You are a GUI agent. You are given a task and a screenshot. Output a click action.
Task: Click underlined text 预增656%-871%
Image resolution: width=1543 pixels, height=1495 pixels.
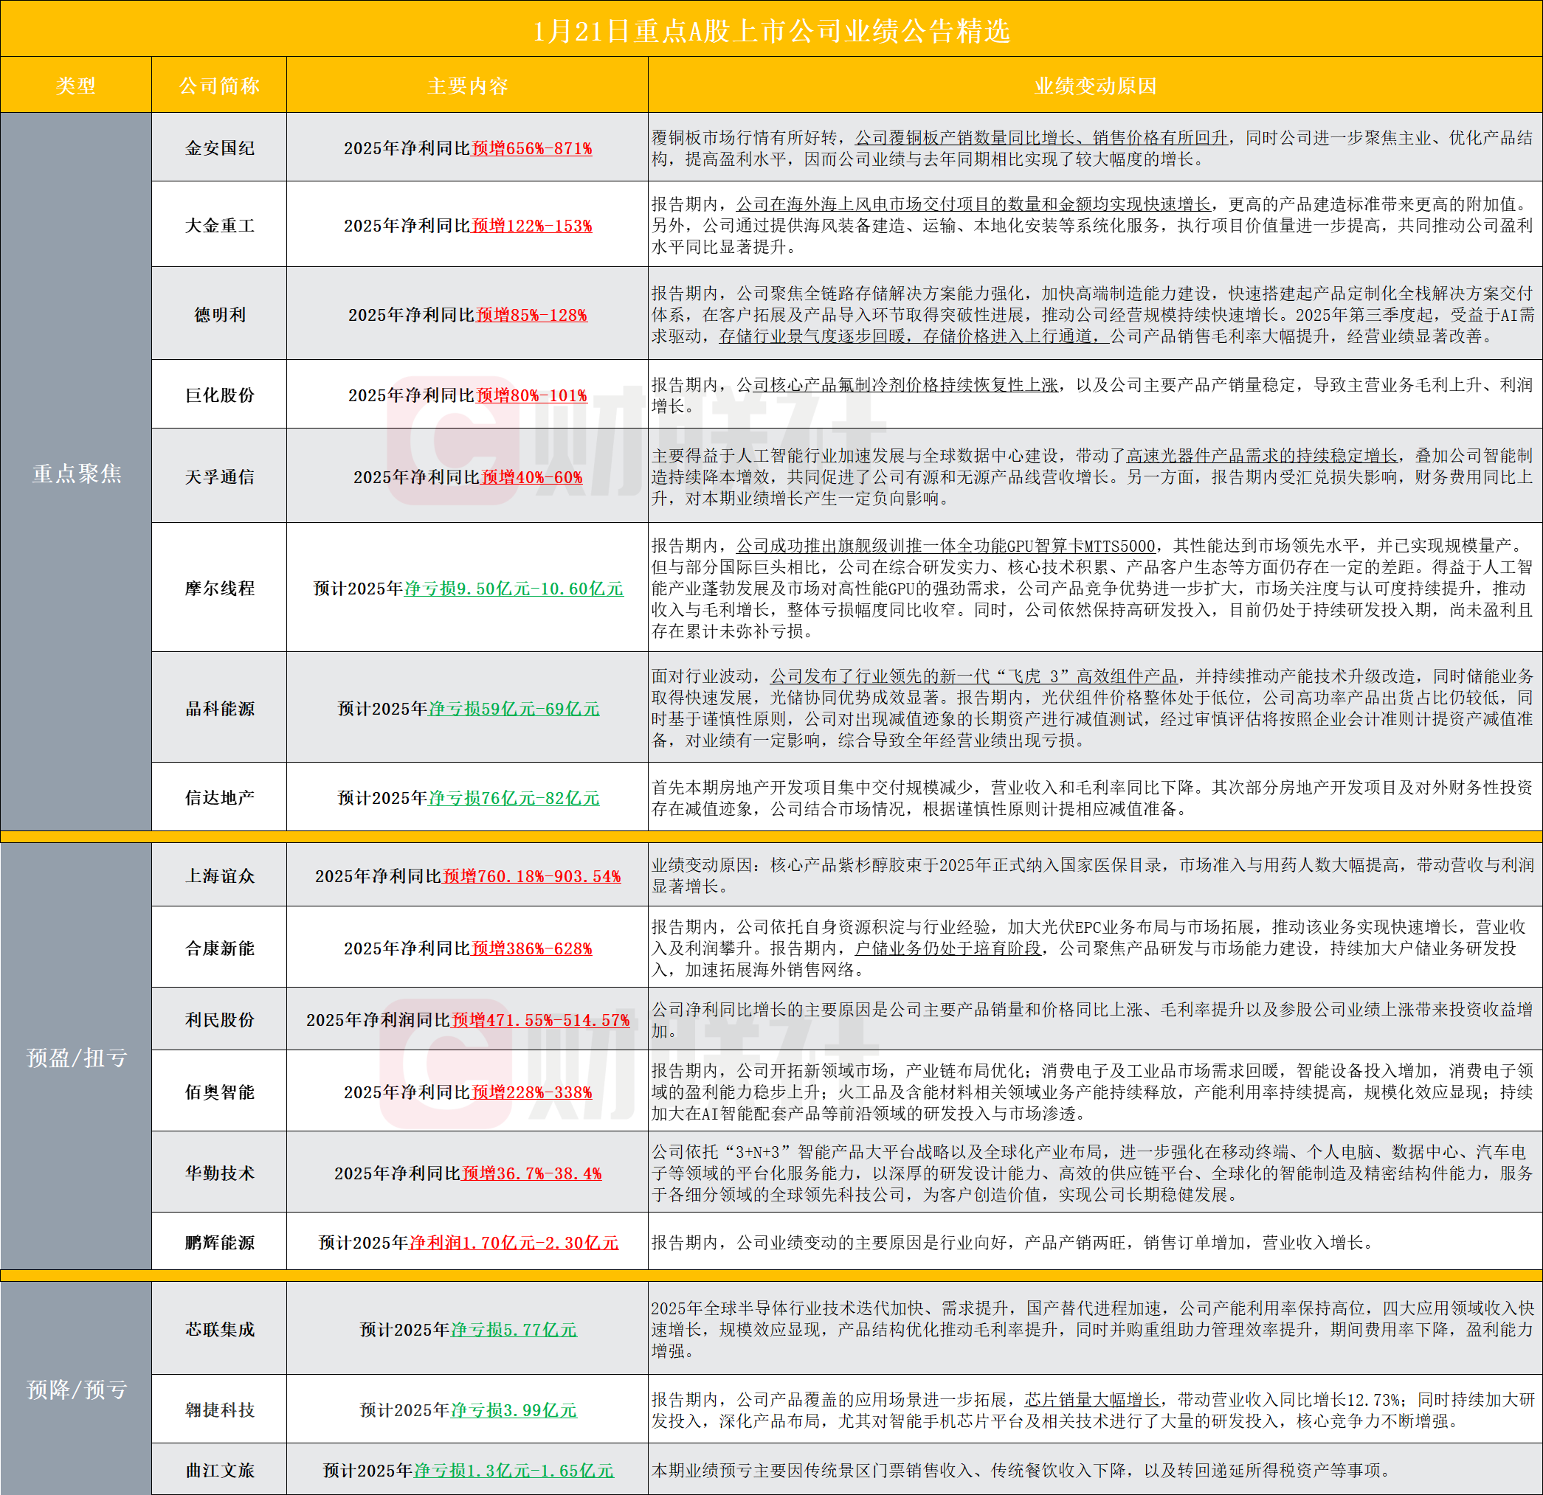(x=531, y=148)
